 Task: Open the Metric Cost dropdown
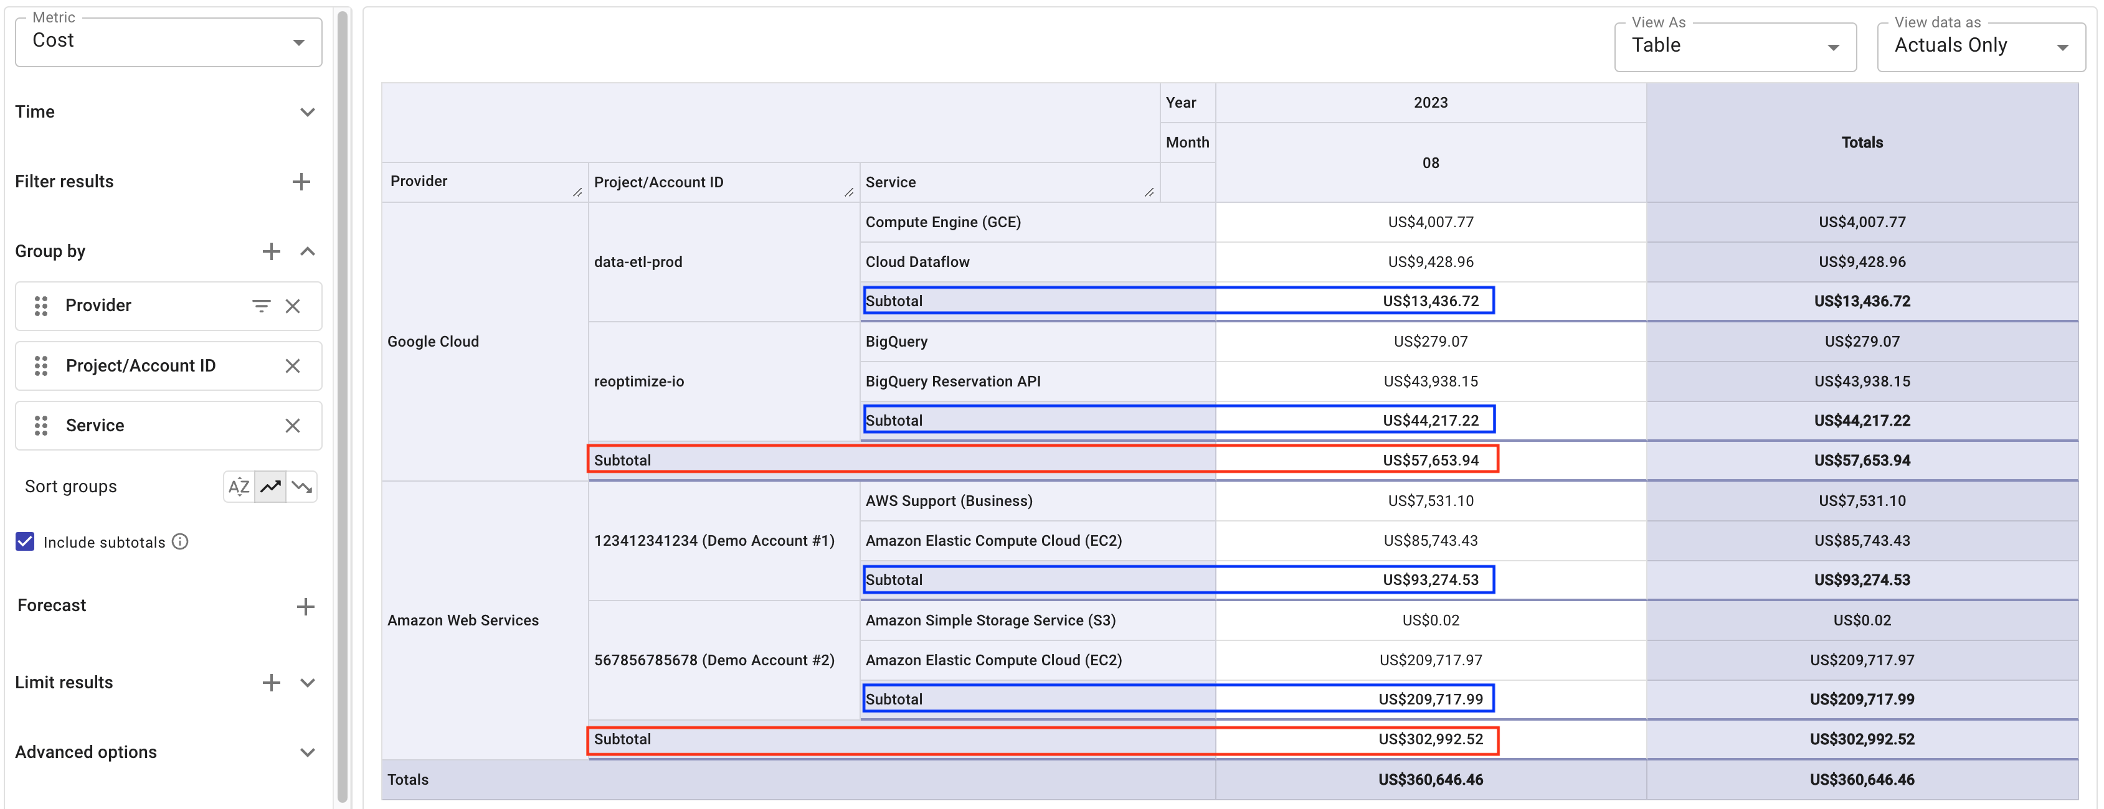pos(168,42)
